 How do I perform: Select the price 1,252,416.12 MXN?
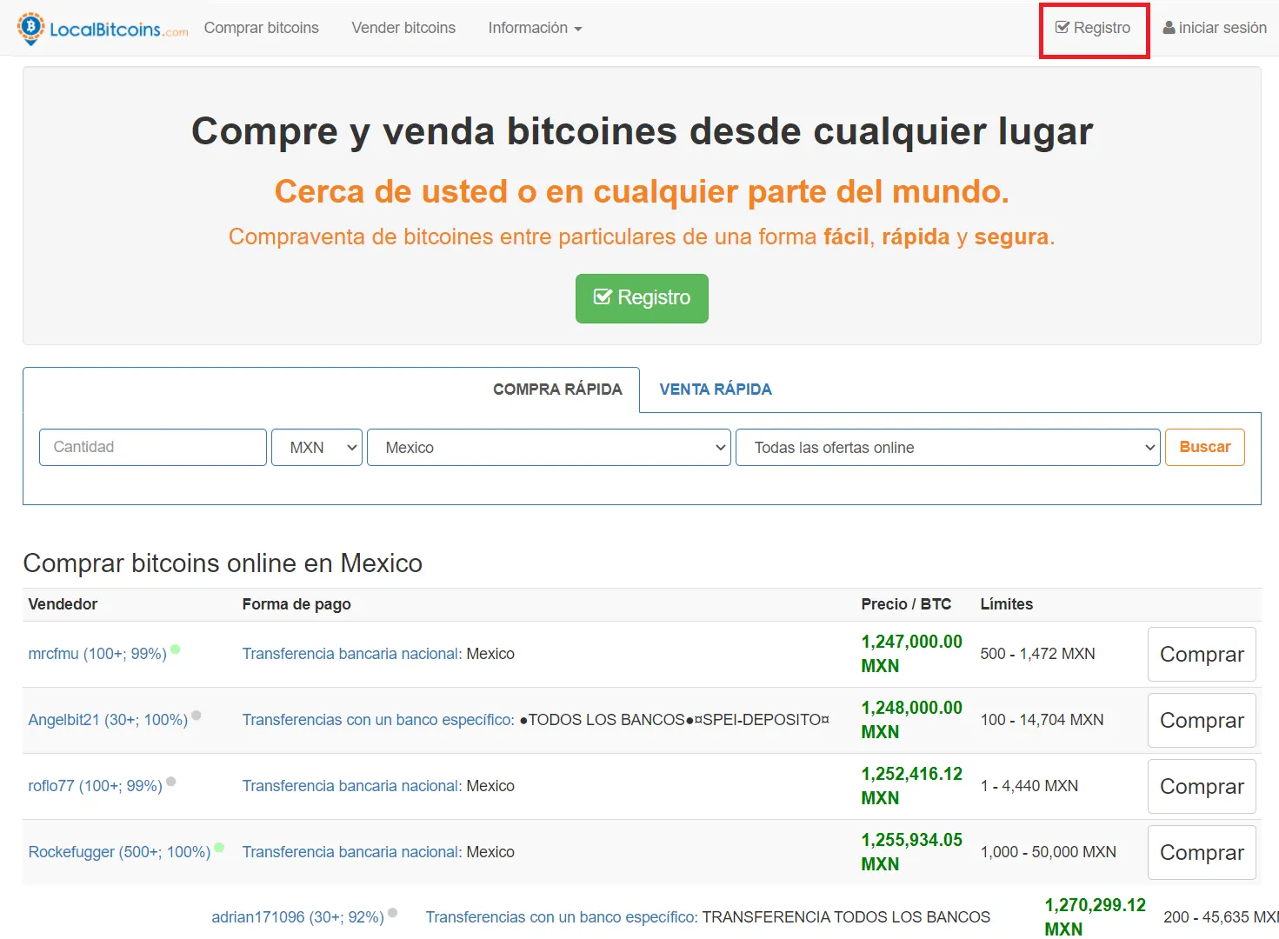(911, 786)
